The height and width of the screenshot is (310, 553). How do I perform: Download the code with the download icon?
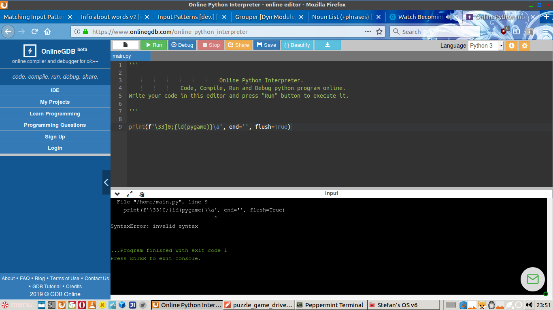tap(328, 45)
